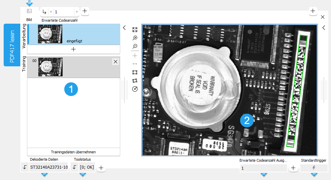Select the eingefügt processing image thumbnail
The height and width of the screenshot is (180, 331).
pyautogui.click(x=50, y=34)
